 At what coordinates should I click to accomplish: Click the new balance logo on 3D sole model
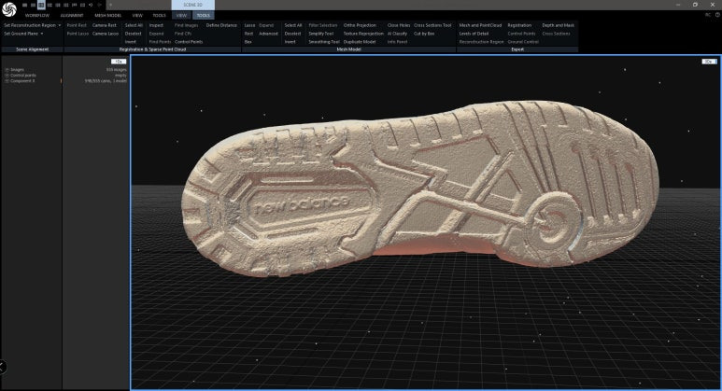(x=302, y=205)
